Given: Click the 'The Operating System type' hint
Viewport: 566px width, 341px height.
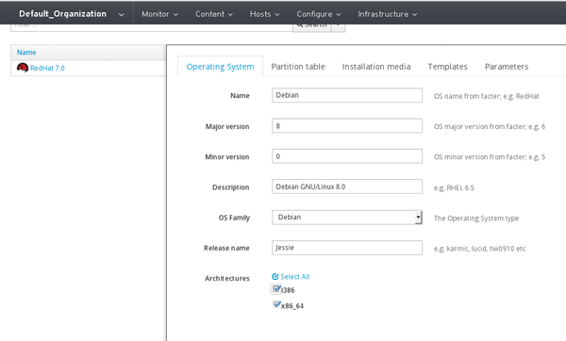Looking at the screenshot, I should coord(476,219).
